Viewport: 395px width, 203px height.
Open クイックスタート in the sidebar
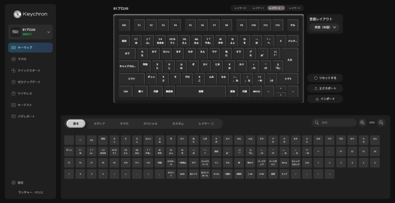29,70
